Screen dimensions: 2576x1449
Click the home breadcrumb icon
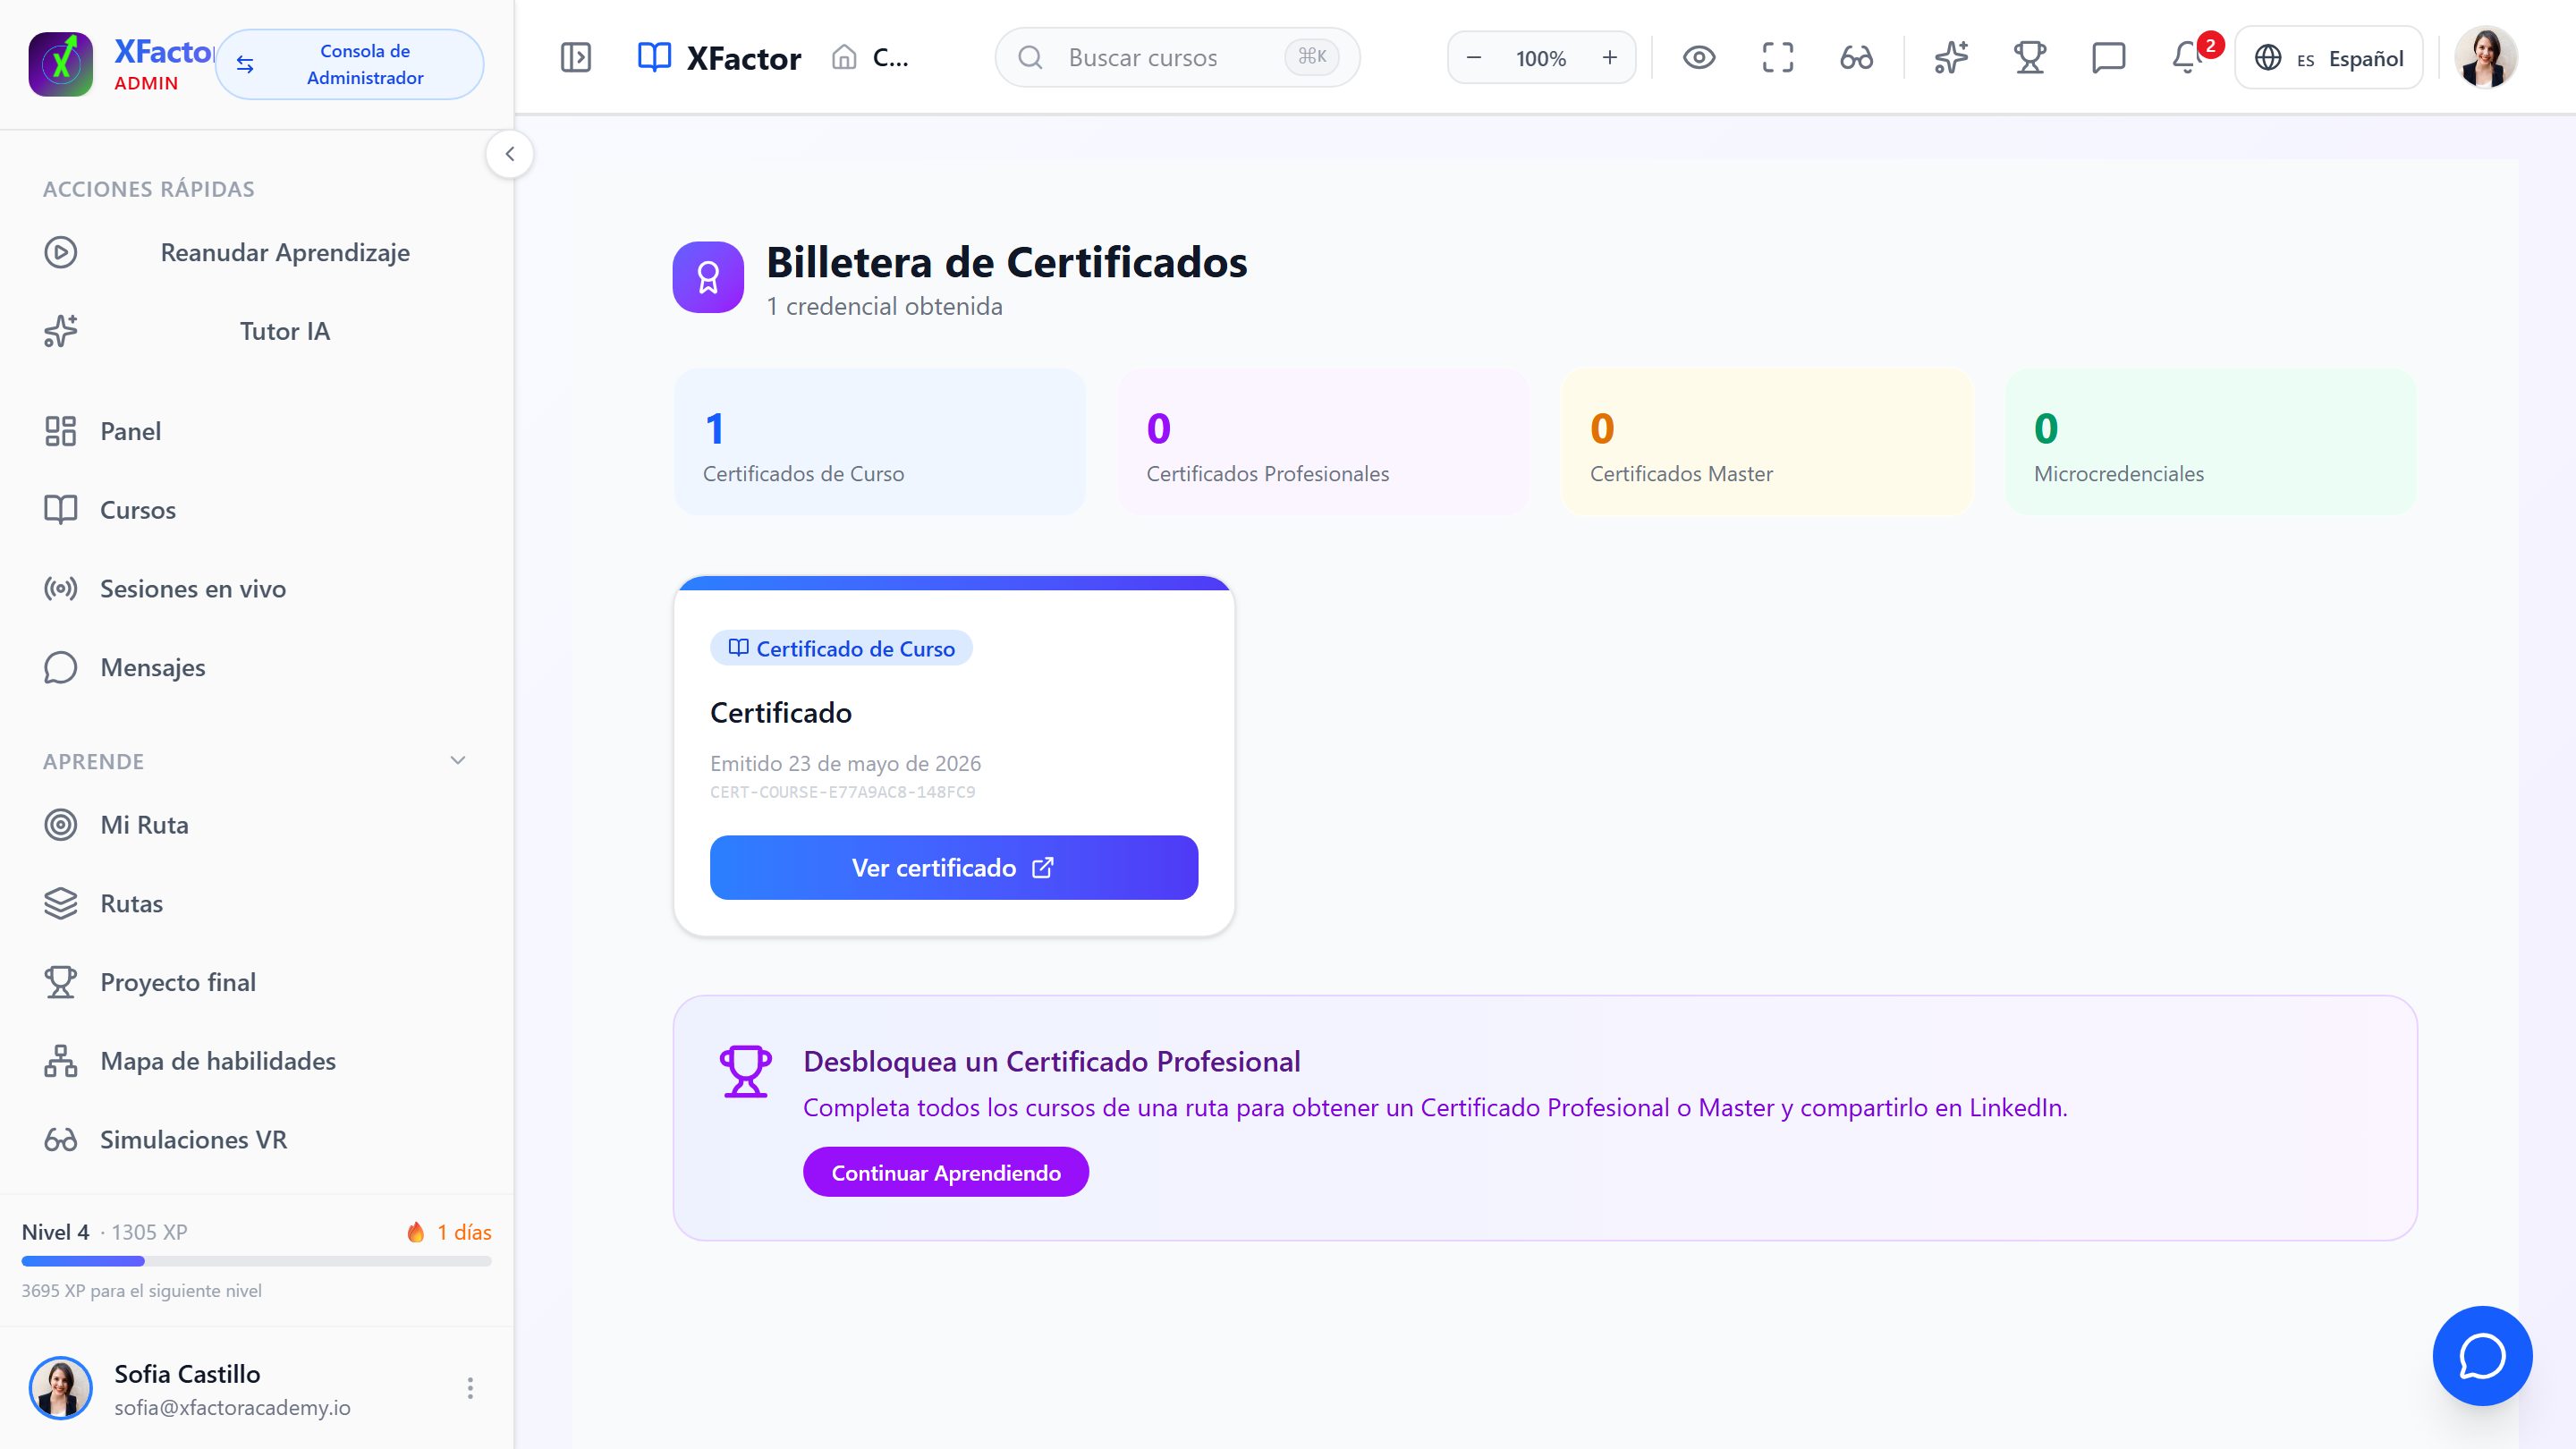pyautogui.click(x=844, y=58)
